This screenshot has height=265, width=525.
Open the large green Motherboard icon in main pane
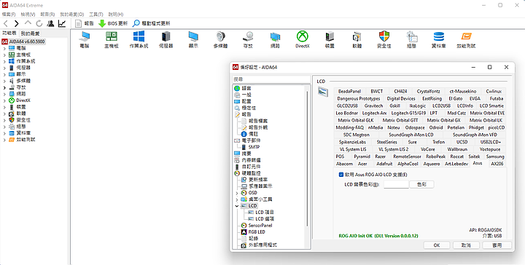coord(112,36)
